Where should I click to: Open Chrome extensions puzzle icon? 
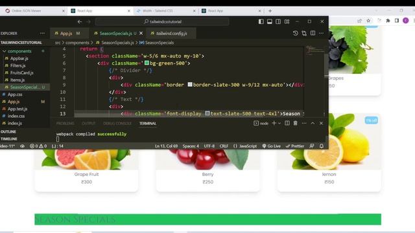point(388,21)
